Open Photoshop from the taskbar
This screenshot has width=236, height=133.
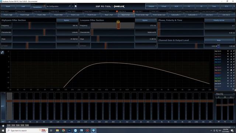coord(69,130)
